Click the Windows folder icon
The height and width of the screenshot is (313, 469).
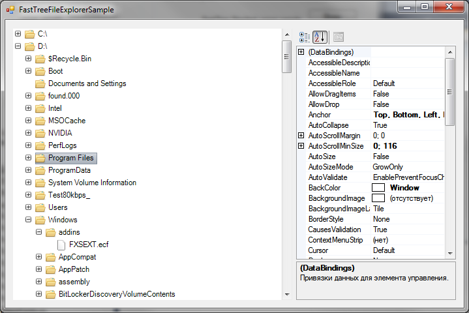[x=40, y=220]
